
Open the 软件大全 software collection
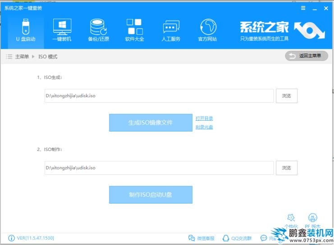[x=134, y=30]
